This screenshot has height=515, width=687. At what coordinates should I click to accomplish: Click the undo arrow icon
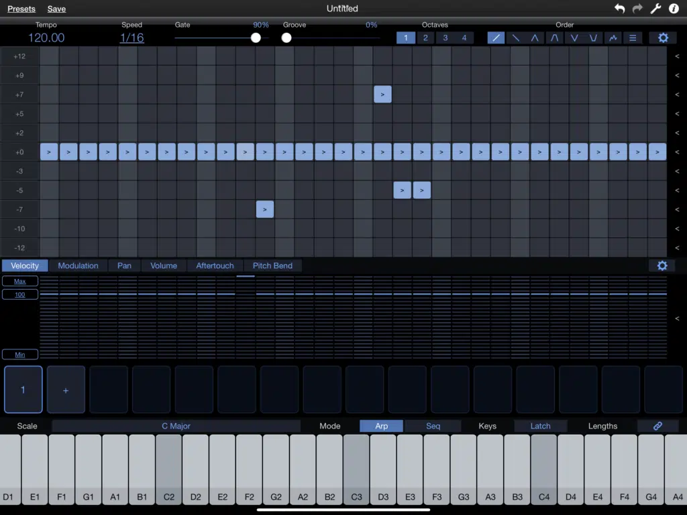click(619, 8)
